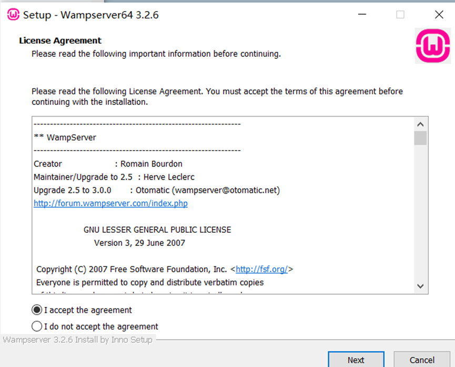This screenshot has height=367, width=455.
Task: Click the Cancel button
Action: coord(422,360)
